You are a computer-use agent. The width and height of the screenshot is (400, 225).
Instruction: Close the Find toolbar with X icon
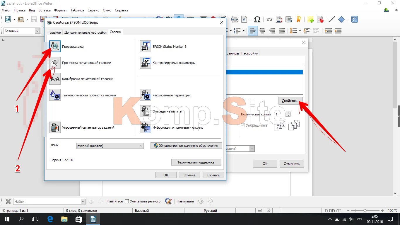coord(8,201)
